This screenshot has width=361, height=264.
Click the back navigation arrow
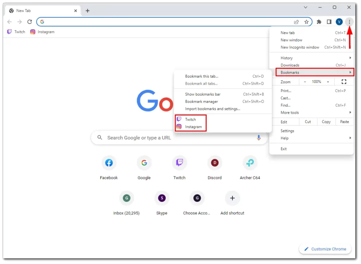pos(10,22)
